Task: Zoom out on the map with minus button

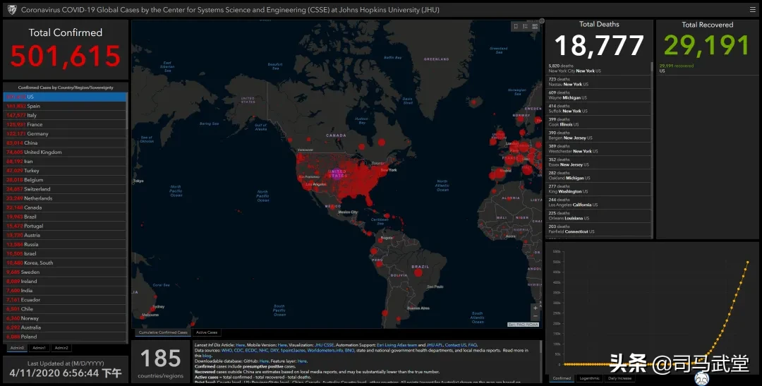Action: [x=536, y=317]
